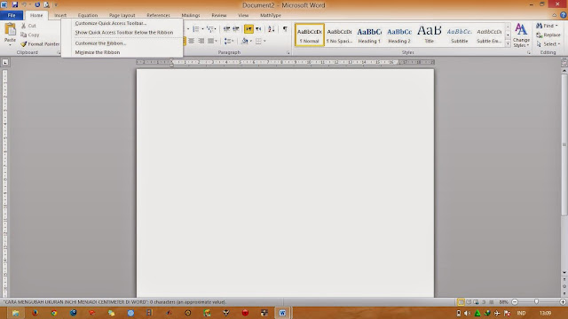
Task: Click the decrease indent icon
Action: (227, 29)
